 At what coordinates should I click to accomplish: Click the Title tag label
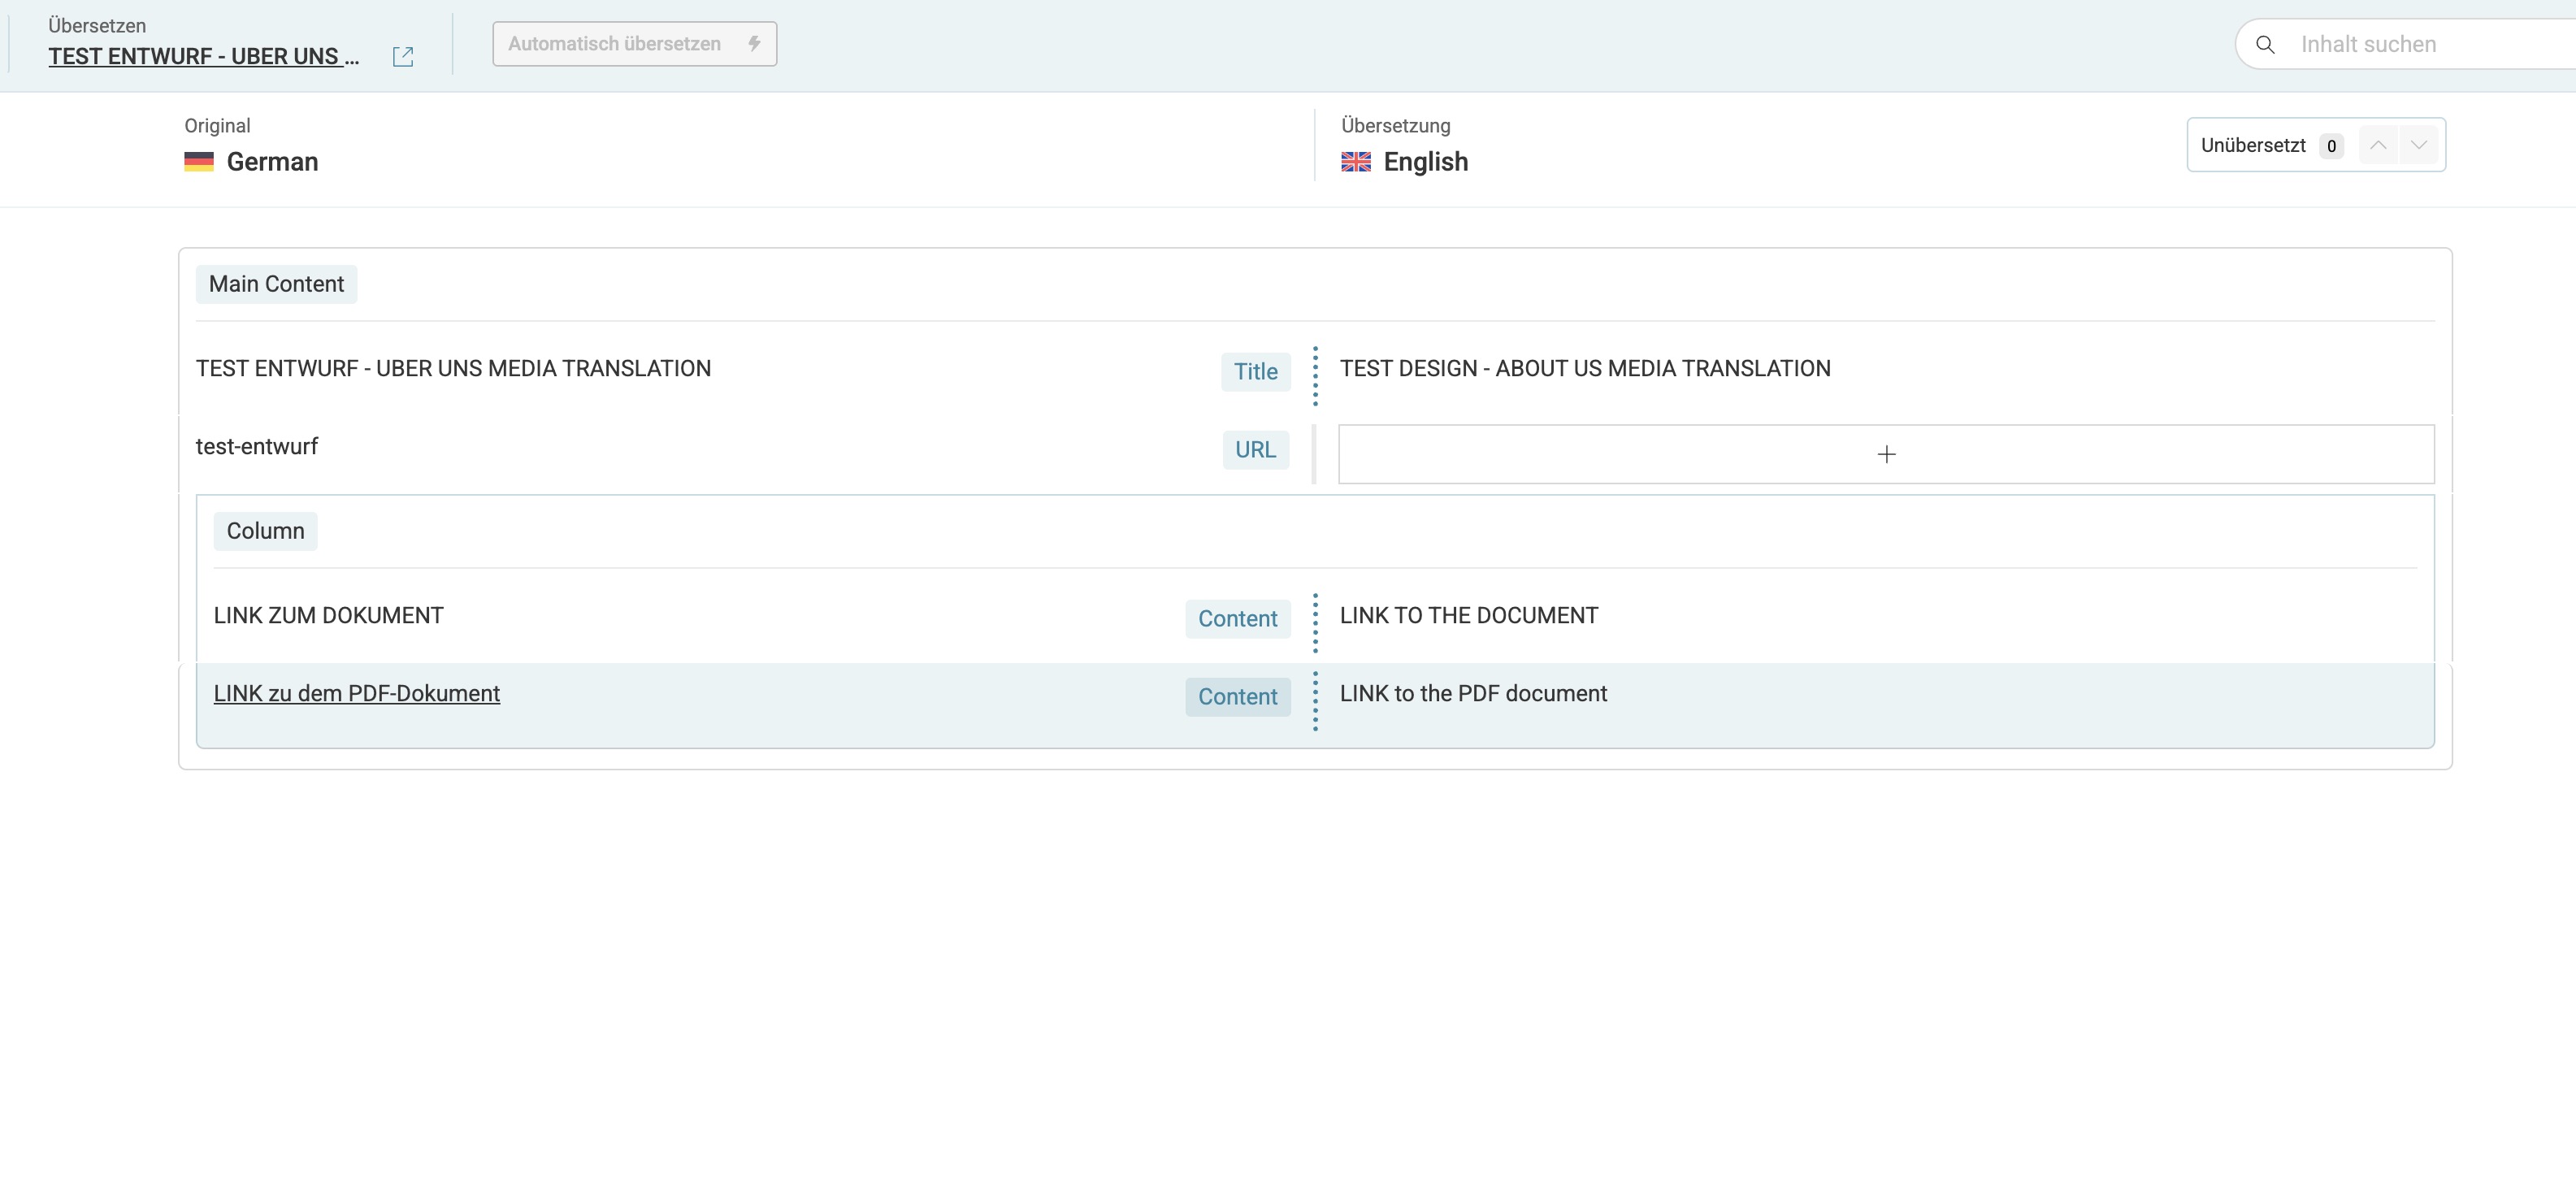(1255, 372)
